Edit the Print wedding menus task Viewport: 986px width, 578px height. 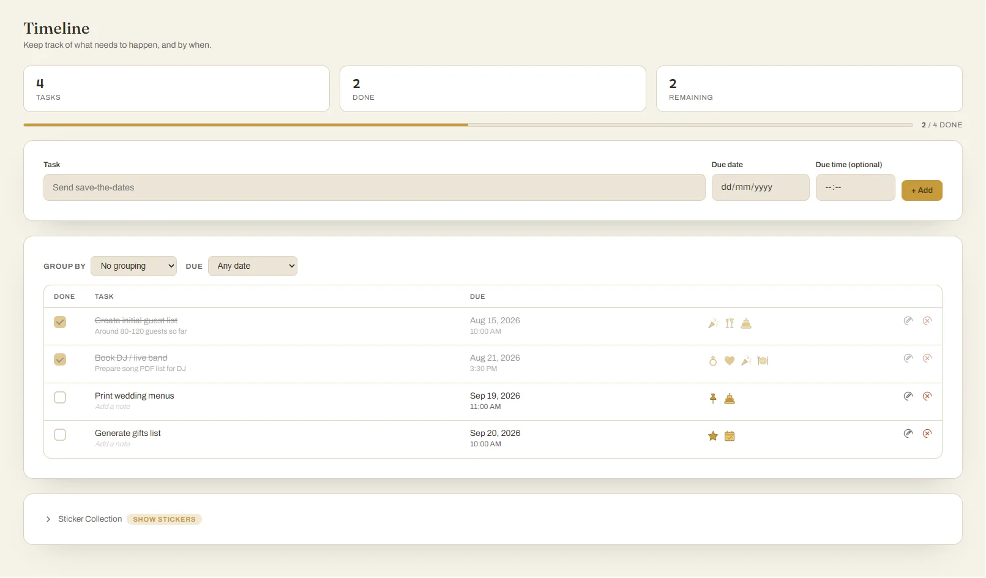908,396
